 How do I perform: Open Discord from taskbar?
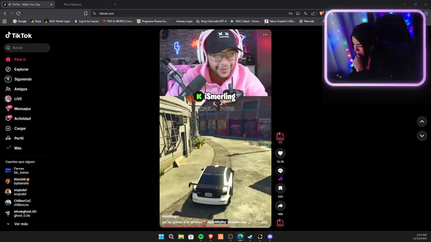pyautogui.click(x=270, y=237)
